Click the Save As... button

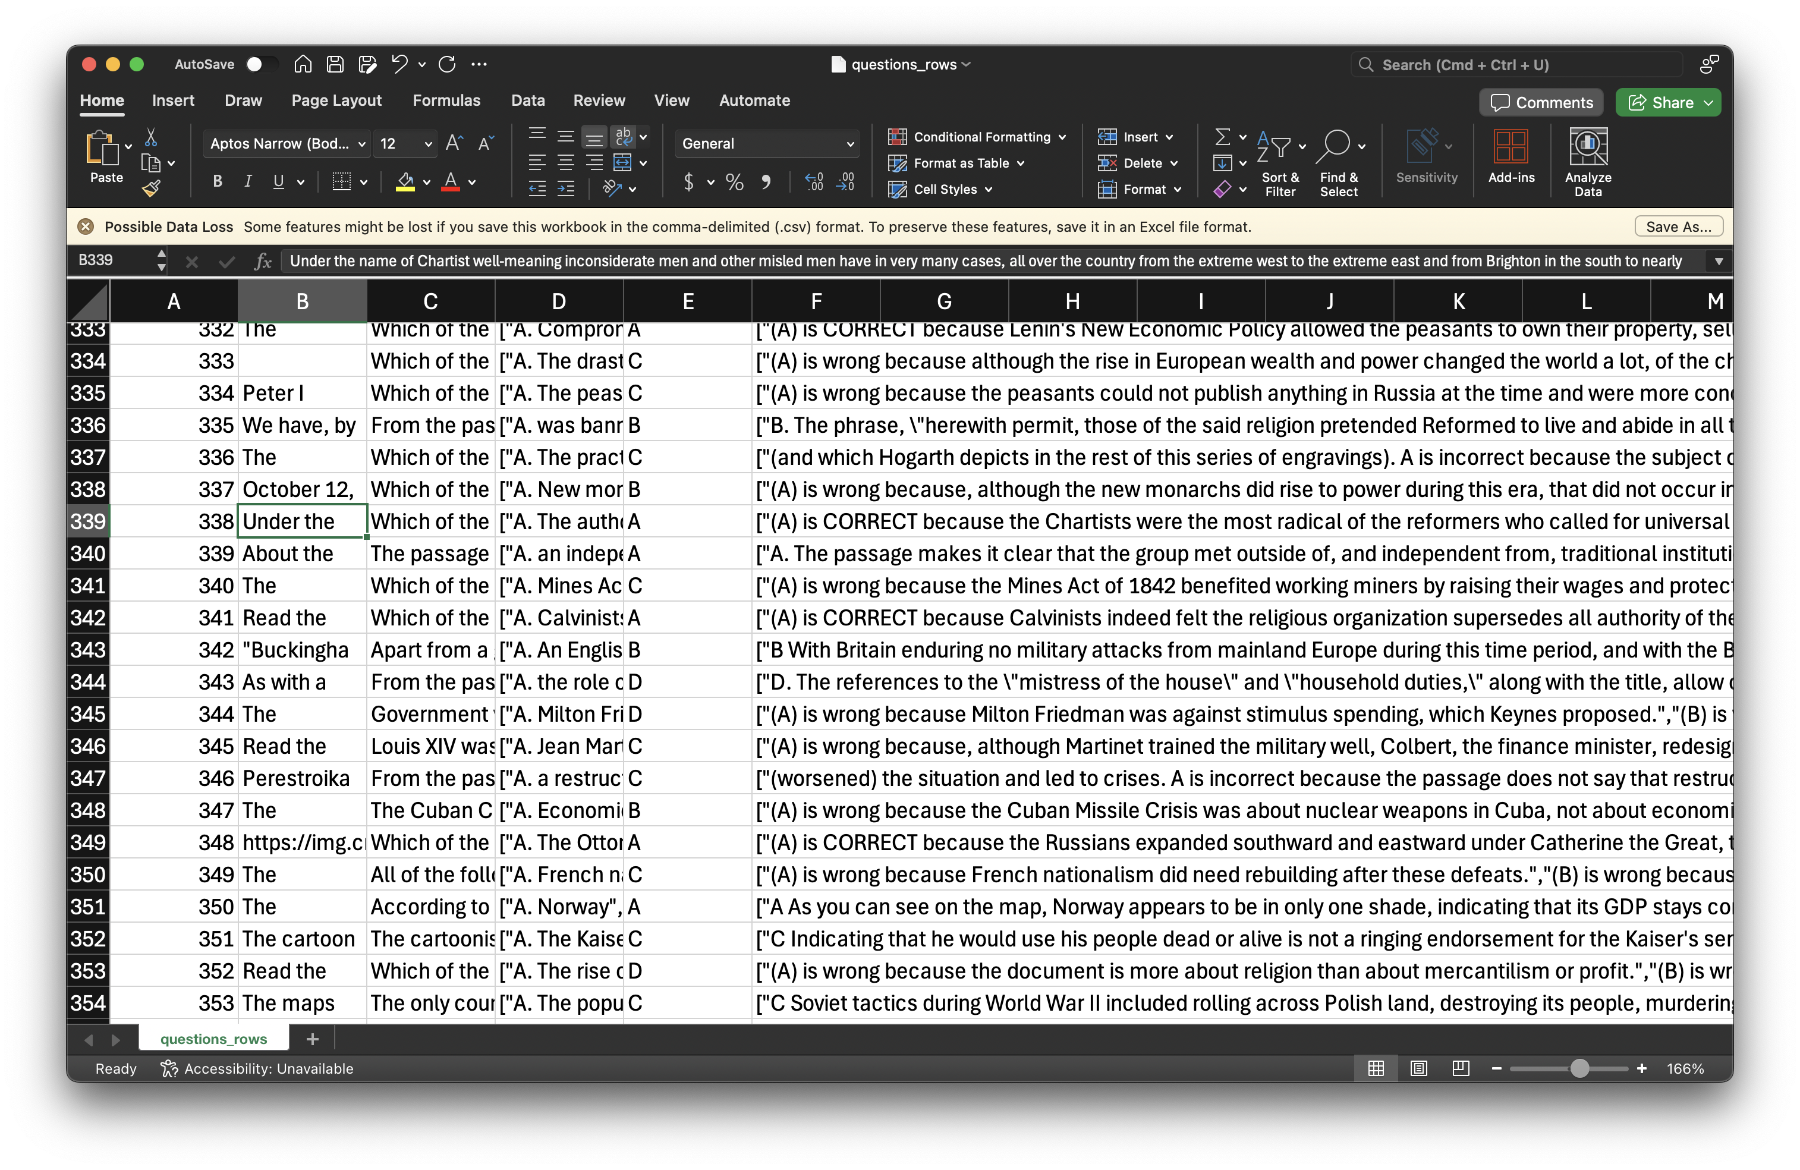pyautogui.click(x=1678, y=227)
